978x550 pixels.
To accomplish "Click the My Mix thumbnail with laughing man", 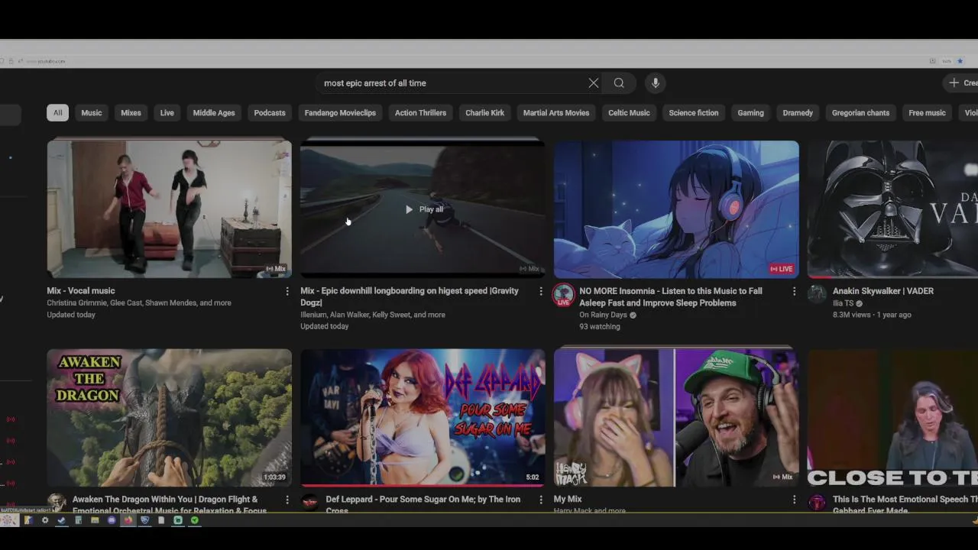I will (676, 417).
